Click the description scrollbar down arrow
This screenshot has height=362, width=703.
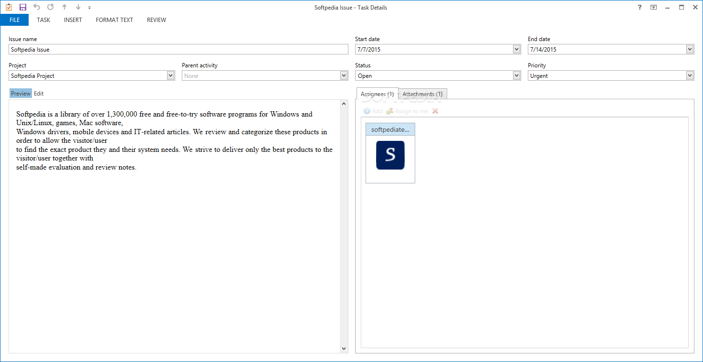tap(344, 349)
